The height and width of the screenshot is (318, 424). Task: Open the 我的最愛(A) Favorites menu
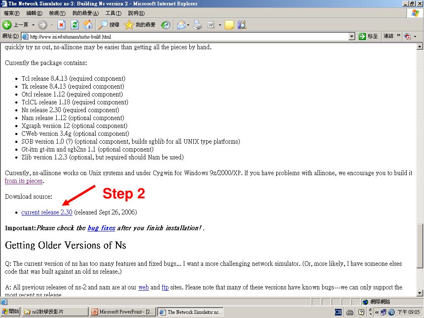(x=85, y=13)
